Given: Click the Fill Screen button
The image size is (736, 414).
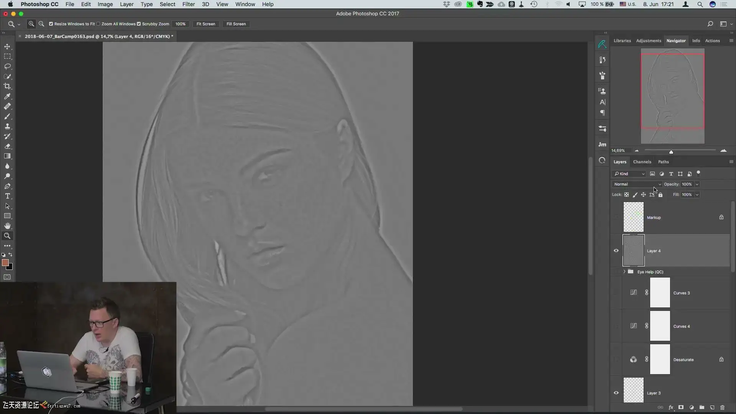Looking at the screenshot, I should [x=236, y=24].
